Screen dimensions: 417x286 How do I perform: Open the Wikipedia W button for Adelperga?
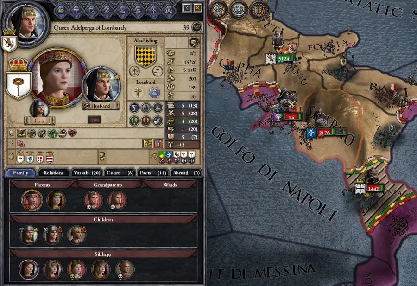(x=196, y=27)
